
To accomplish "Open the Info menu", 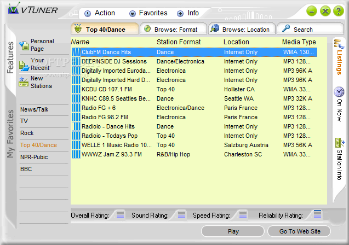I will point(188,13).
